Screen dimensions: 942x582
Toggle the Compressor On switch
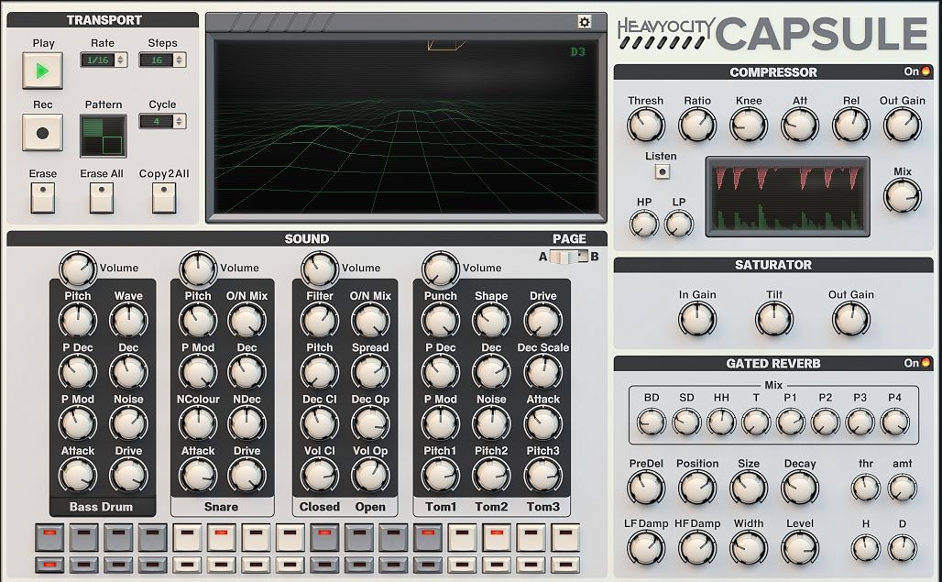926,71
